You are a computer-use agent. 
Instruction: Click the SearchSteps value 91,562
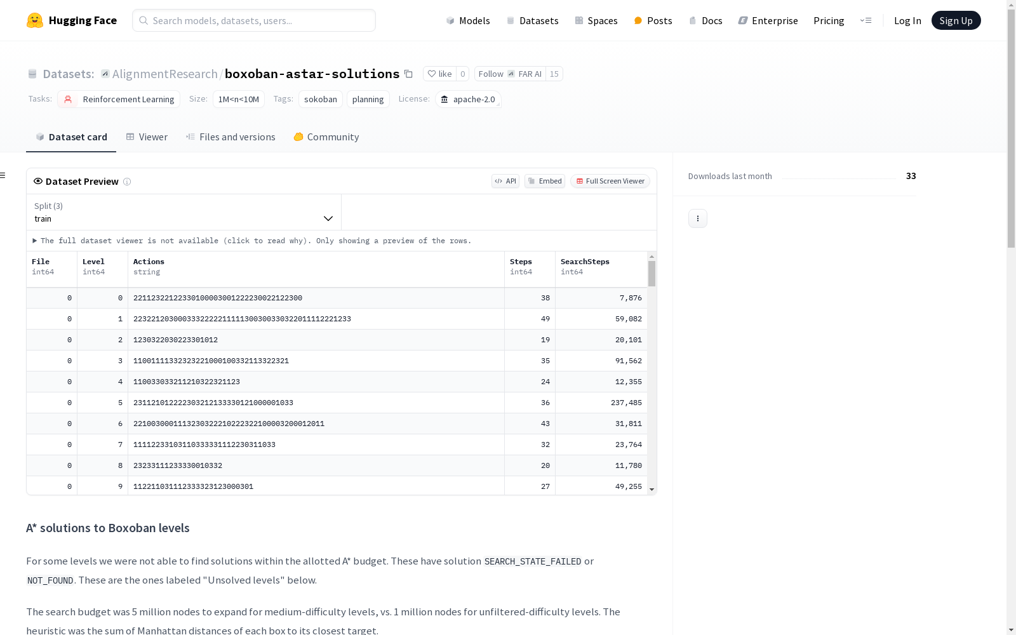pyautogui.click(x=629, y=361)
